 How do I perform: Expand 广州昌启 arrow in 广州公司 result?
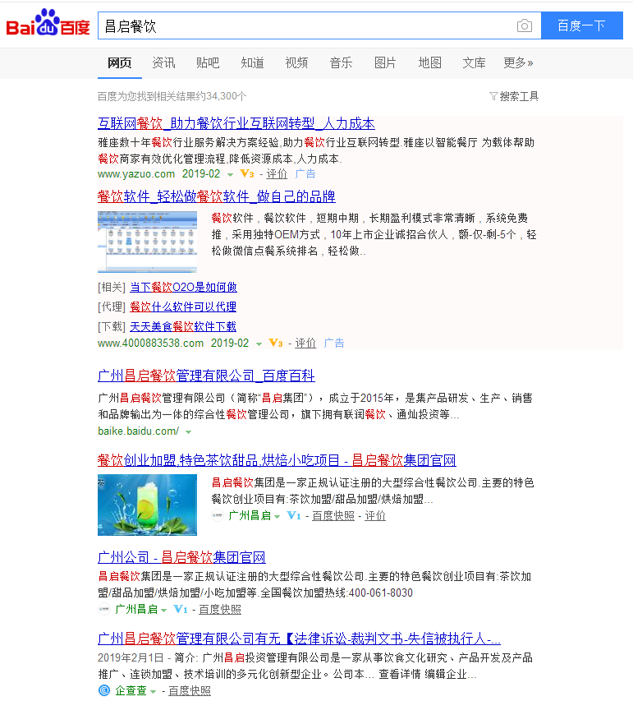click(x=164, y=611)
